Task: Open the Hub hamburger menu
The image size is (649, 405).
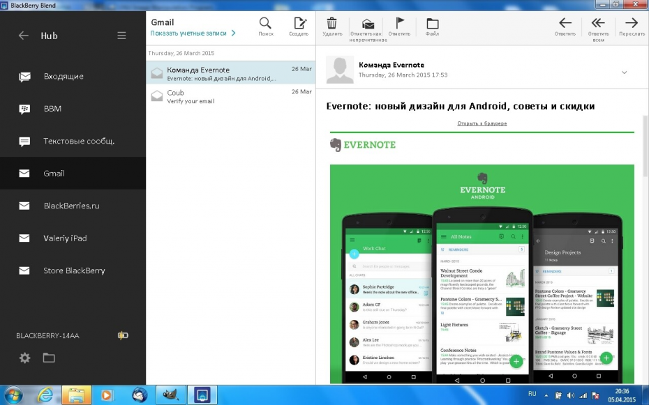Action: pyautogui.click(x=121, y=36)
